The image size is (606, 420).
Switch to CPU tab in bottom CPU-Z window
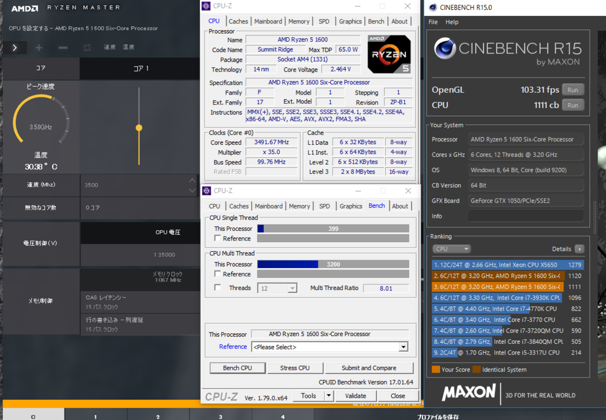214,206
